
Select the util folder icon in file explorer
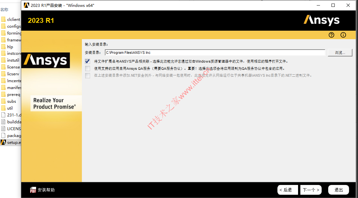[3, 108]
